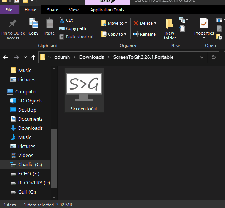Open the Application Tools tab

point(107,10)
